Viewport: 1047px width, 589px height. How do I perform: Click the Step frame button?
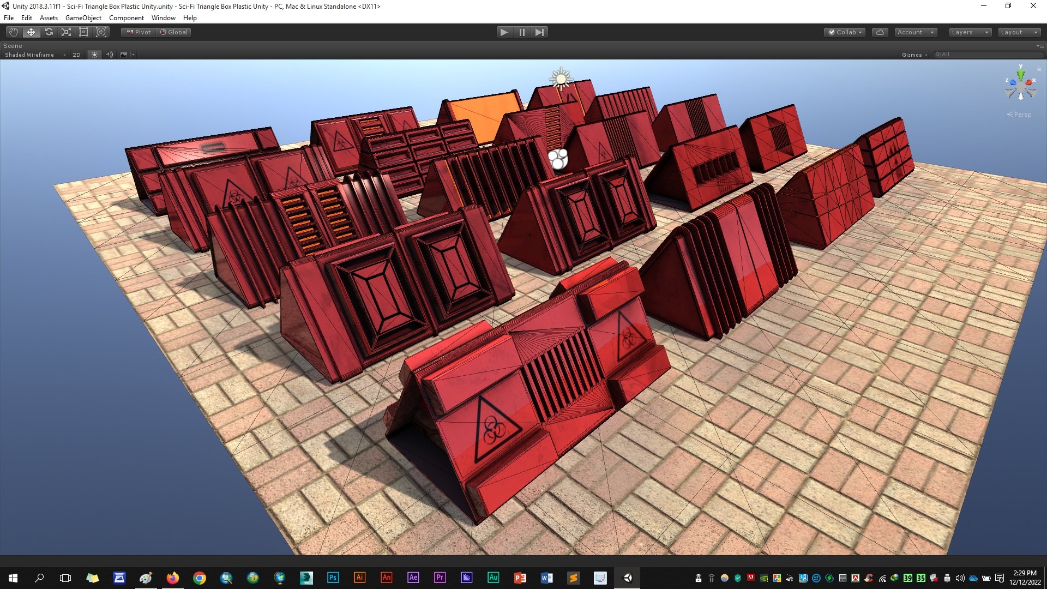tap(539, 32)
